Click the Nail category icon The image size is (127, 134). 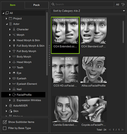(14, 89)
